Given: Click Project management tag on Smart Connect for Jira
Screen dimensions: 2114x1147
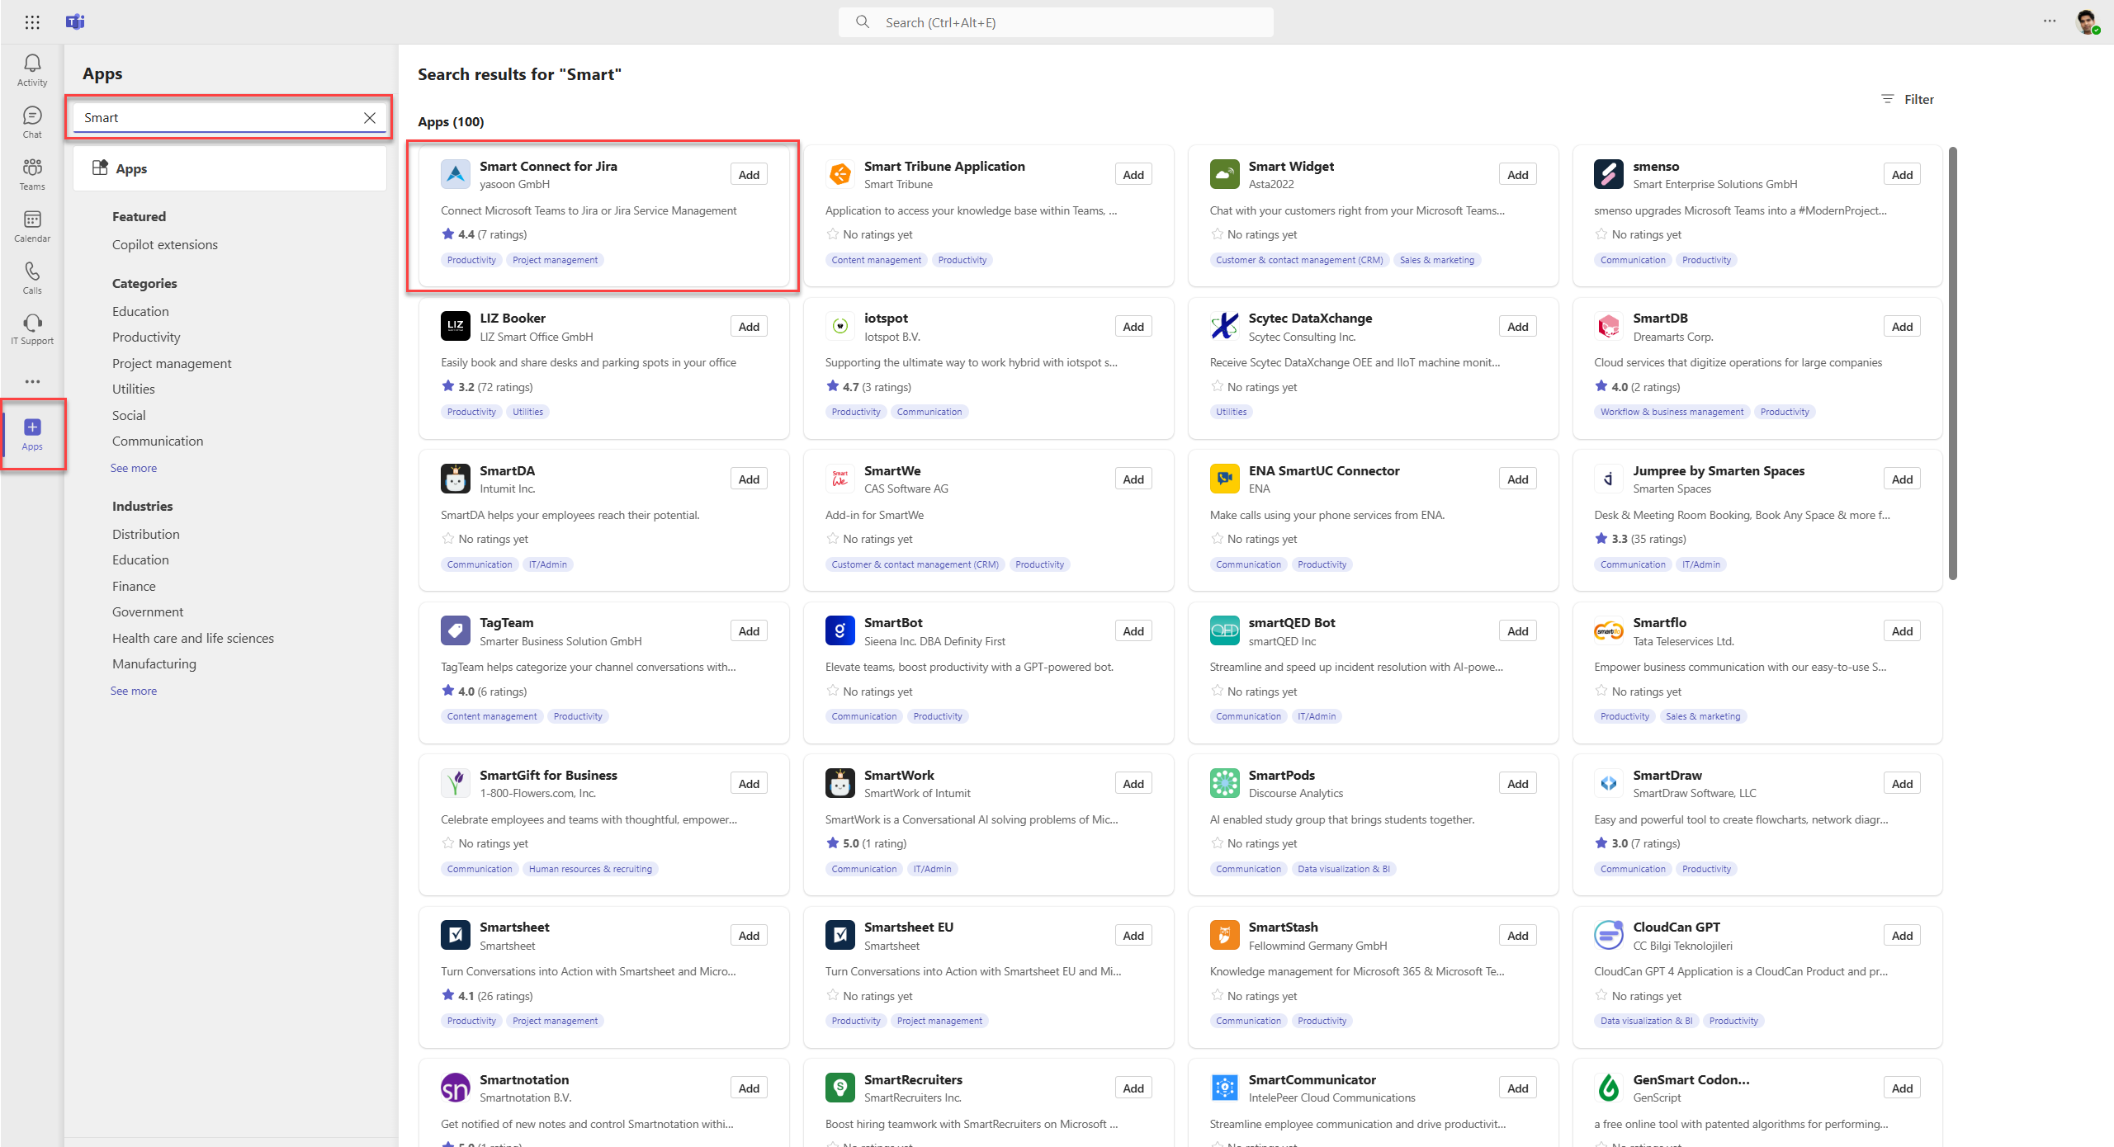Looking at the screenshot, I should coord(555,260).
